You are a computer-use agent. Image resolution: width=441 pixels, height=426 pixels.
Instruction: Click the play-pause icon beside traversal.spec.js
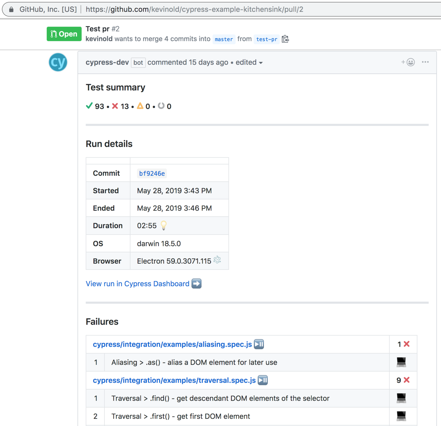[x=263, y=380]
